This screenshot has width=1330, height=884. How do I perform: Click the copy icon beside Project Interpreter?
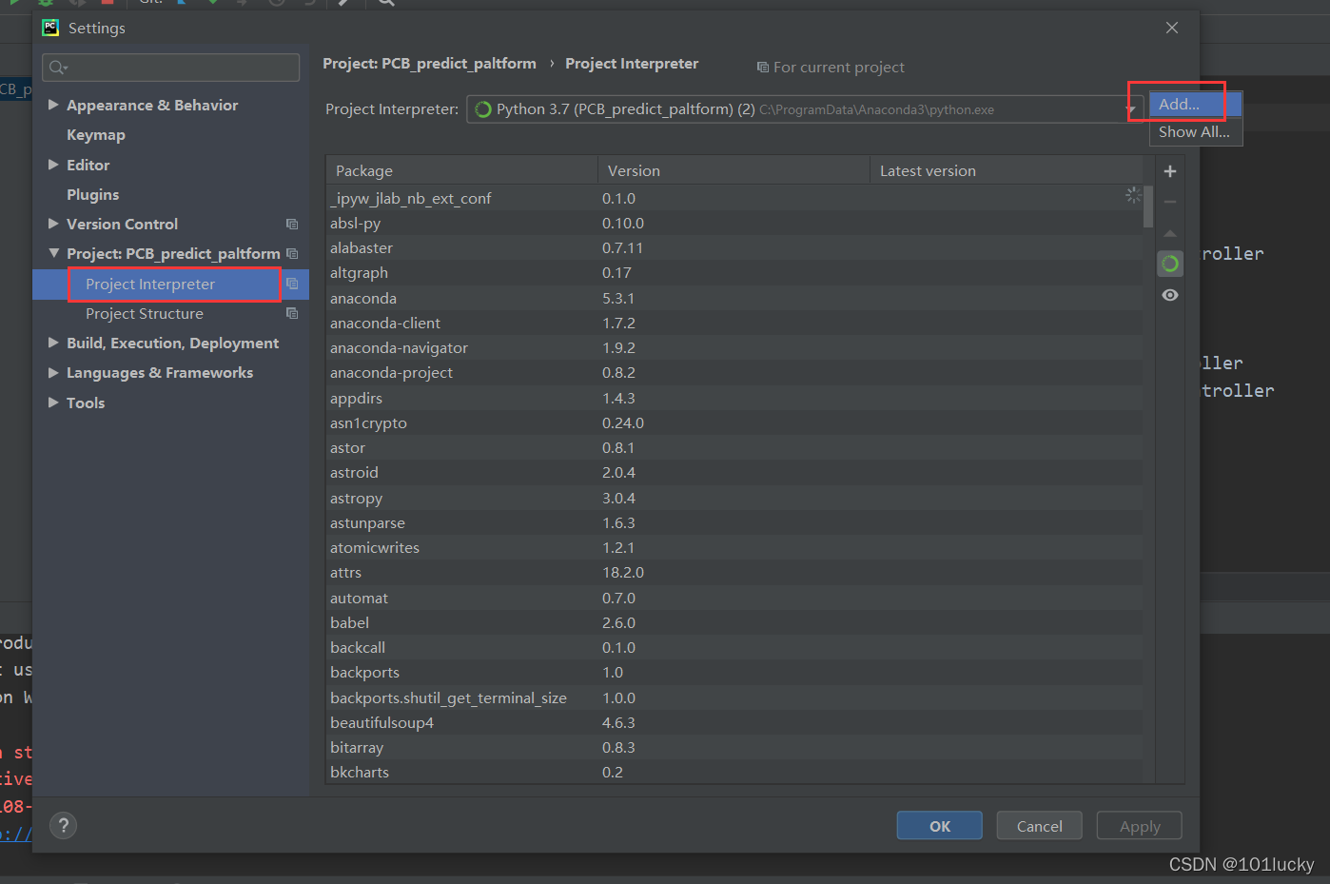pyautogui.click(x=292, y=284)
